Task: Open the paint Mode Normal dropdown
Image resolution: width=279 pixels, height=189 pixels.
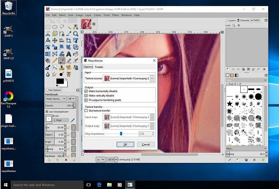Action: (56, 99)
